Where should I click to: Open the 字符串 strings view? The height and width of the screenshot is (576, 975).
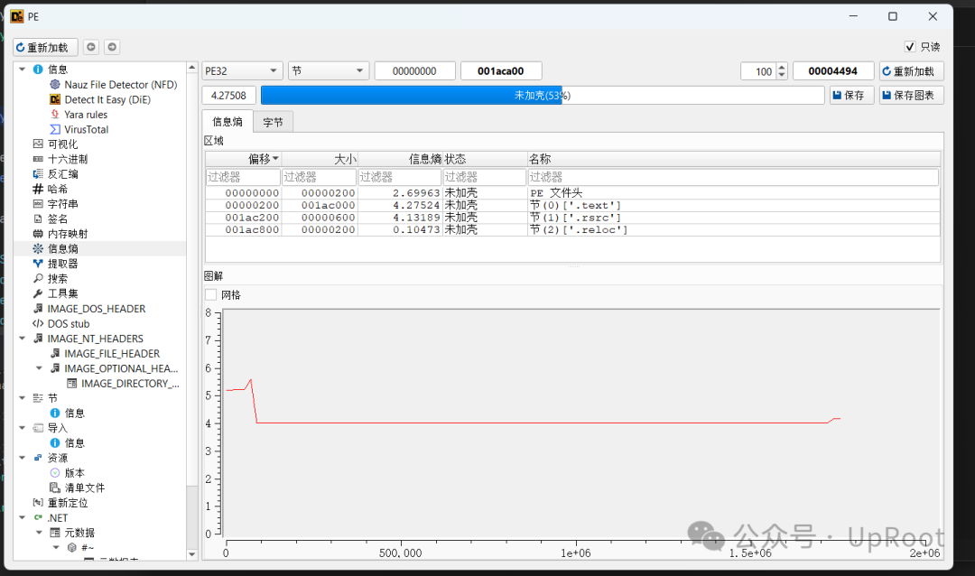(62, 204)
